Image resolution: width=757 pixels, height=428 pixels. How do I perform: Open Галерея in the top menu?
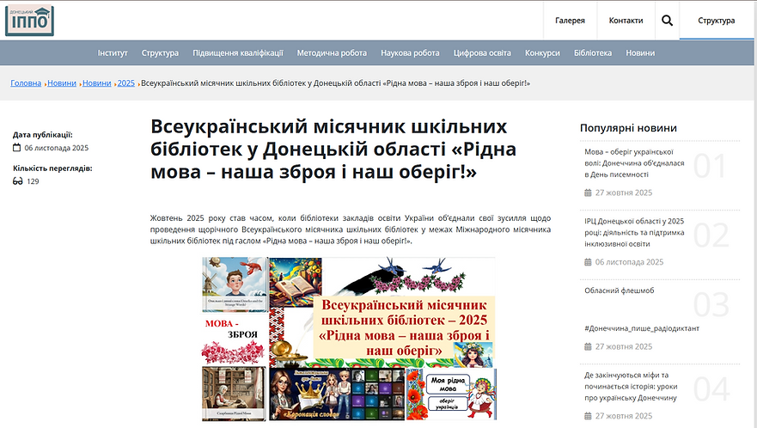point(570,21)
